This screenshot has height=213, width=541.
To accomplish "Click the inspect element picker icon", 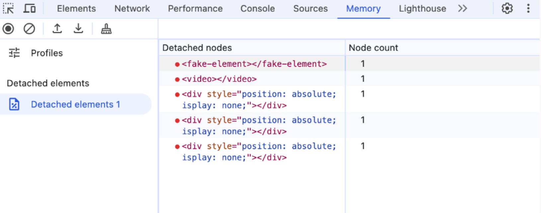I will coord(8,8).
